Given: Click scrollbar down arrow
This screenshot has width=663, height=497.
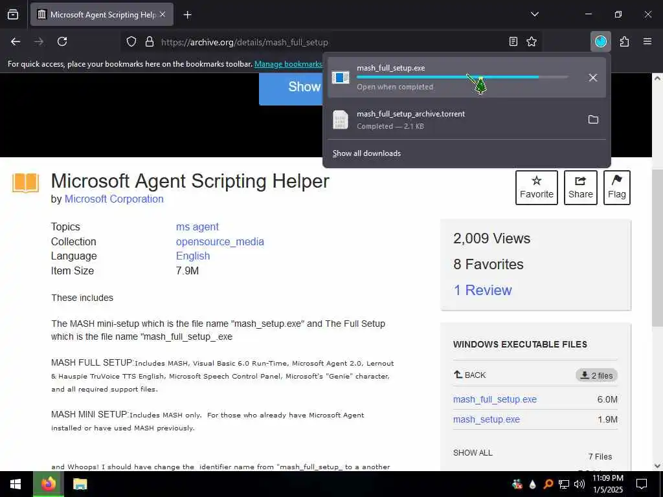Looking at the screenshot, I should [x=657, y=466].
